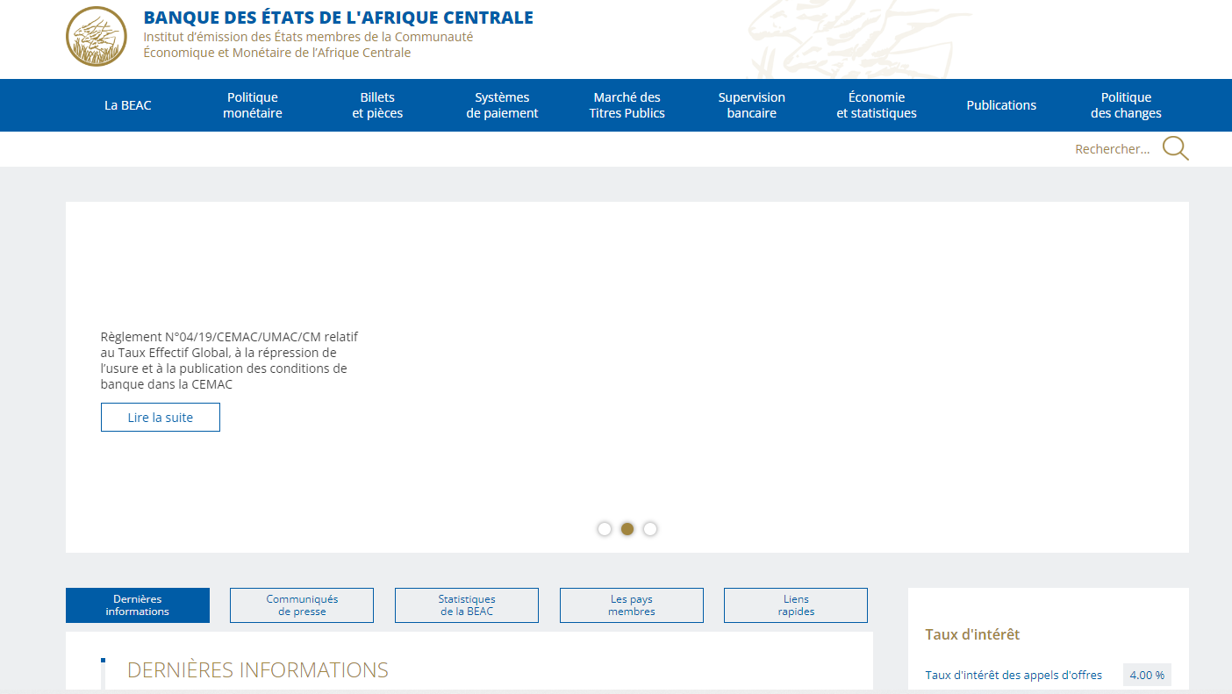Open the Supervision bancaire menu
The width and height of the screenshot is (1232, 694).
coord(752,105)
